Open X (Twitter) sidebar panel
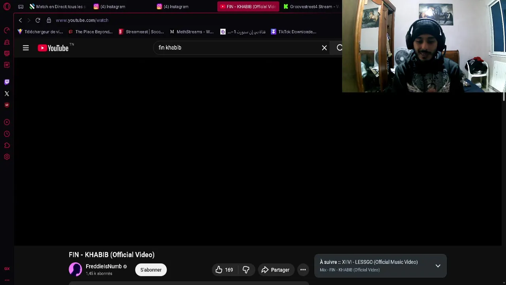 [x=7, y=94]
